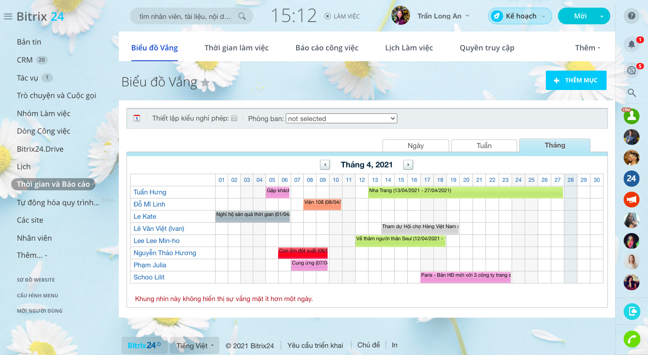Switch to the Tuần view tab

[484, 146]
